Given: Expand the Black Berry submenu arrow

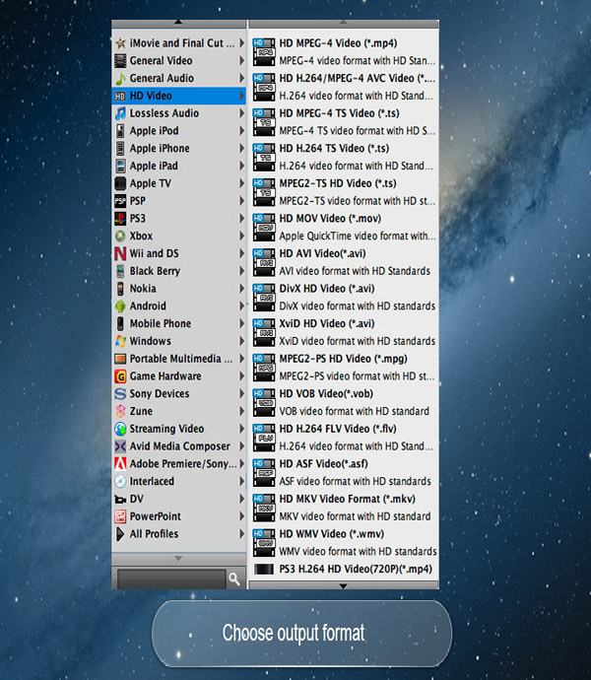Looking at the screenshot, I should [242, 271].
